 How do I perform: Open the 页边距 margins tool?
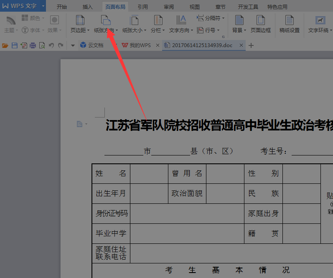[80, 24]
